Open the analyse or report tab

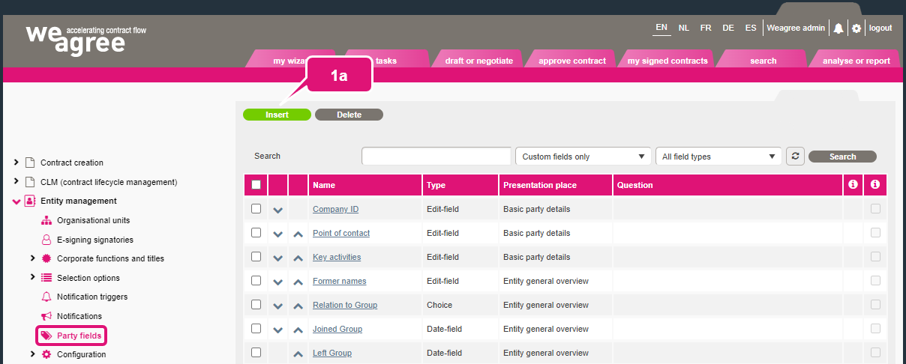(x=856, y=61)
